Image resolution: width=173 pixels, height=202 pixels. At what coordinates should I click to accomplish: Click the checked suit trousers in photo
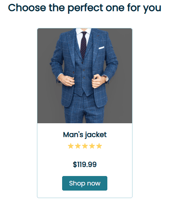85,109
